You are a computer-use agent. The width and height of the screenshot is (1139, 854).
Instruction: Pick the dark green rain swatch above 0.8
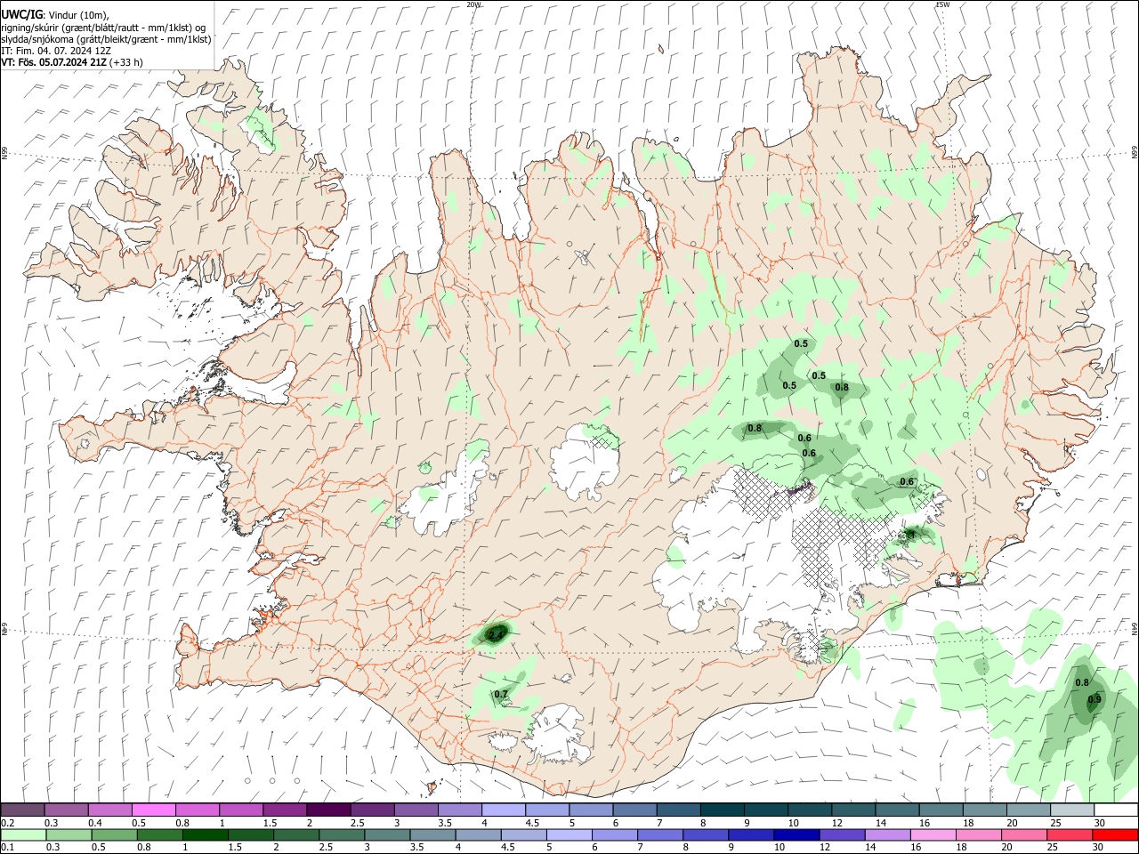[159, 835]
